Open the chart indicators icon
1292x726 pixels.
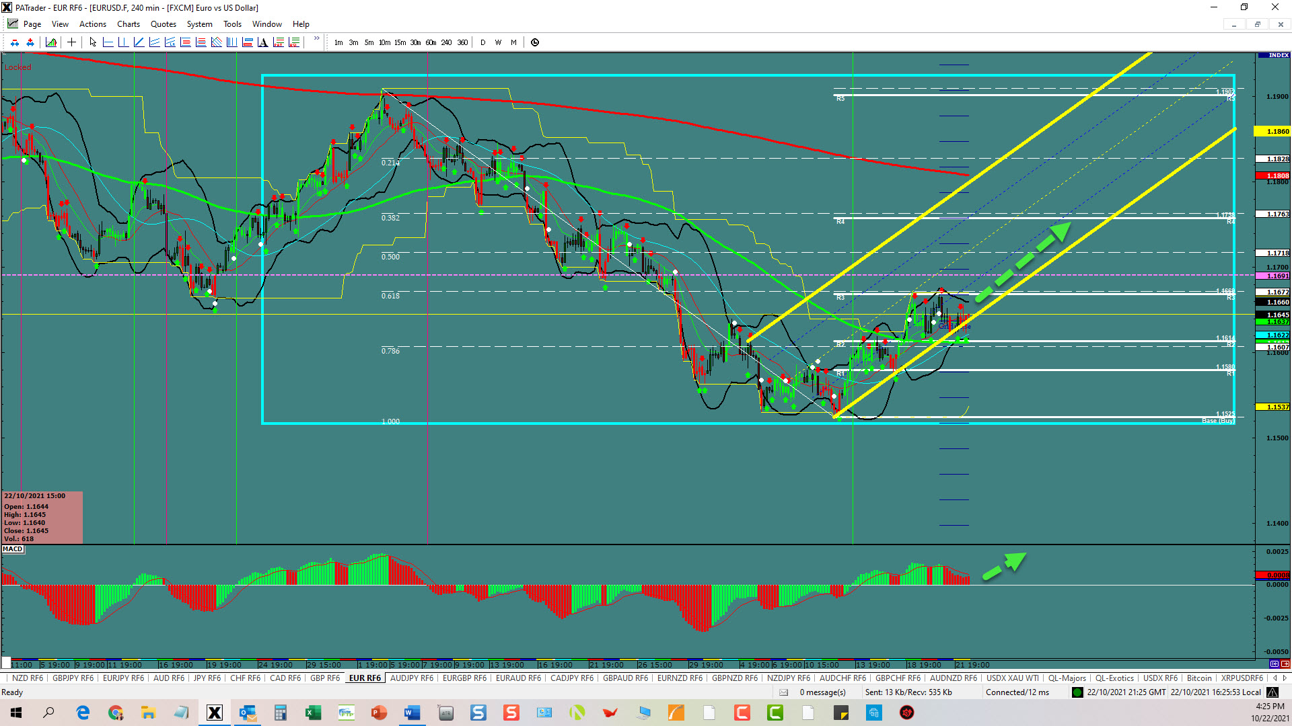click(51, 42)
